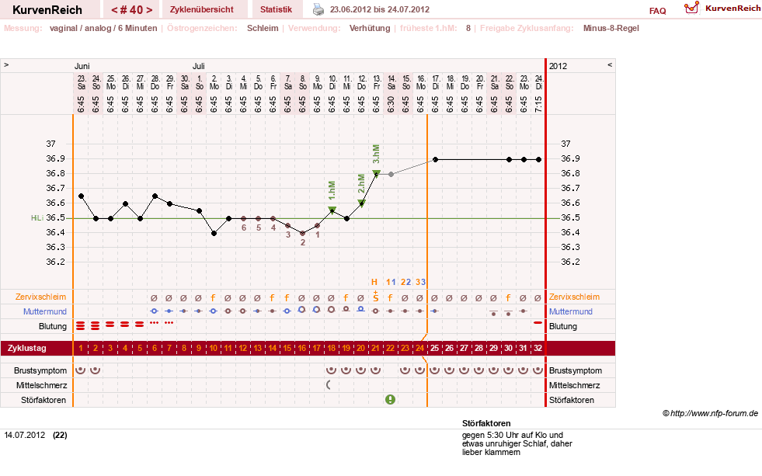The height and width of the screenshot is (476, 762).
Task: Click the green 3.hM triangle marker
Action: pos(376,173)
